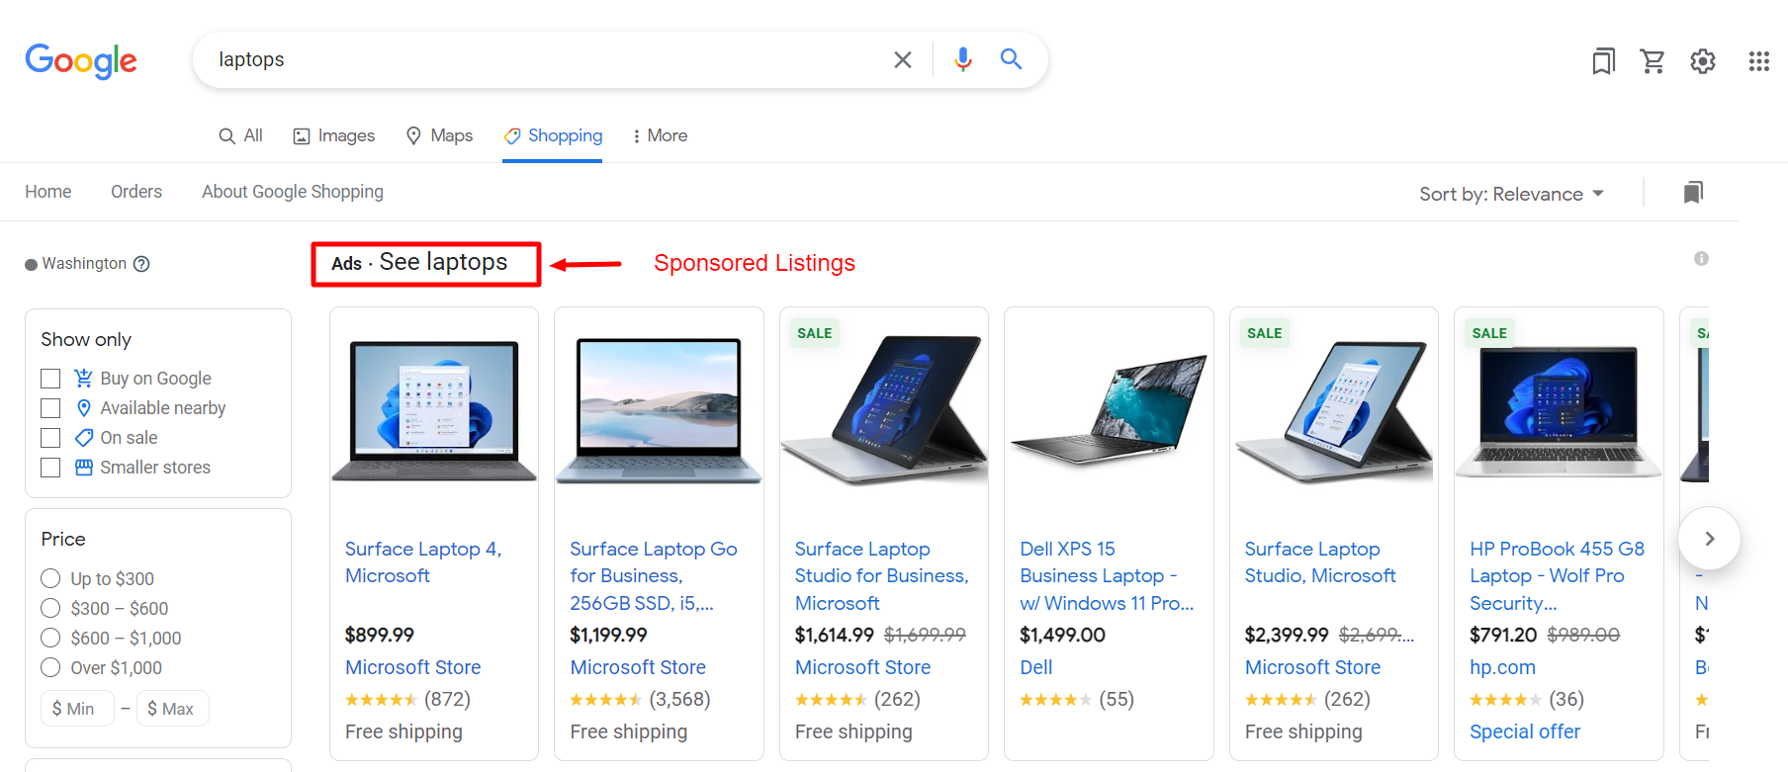
Task: Open the Dell XPS 15 Business Laptop link
Action: (1107, 575)
